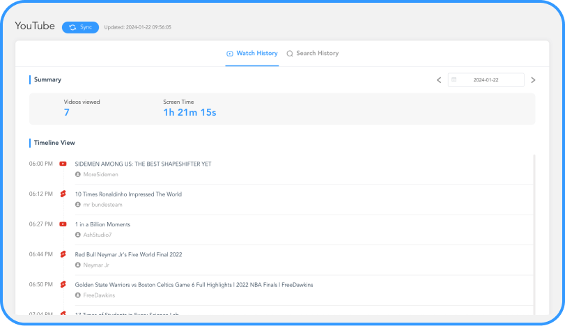The image size is (565, 326).
Task: Open the date picker showing 2024-01-22
Action: pos(486,80)
